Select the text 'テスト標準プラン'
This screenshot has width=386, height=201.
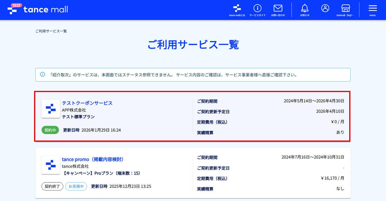pyautogui.click(x=78, y=117)
